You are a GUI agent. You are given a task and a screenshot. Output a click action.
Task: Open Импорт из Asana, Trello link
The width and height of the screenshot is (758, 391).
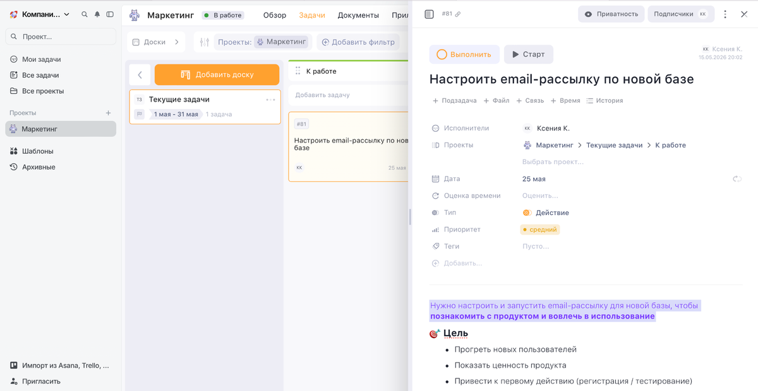[x=59, y=365]
